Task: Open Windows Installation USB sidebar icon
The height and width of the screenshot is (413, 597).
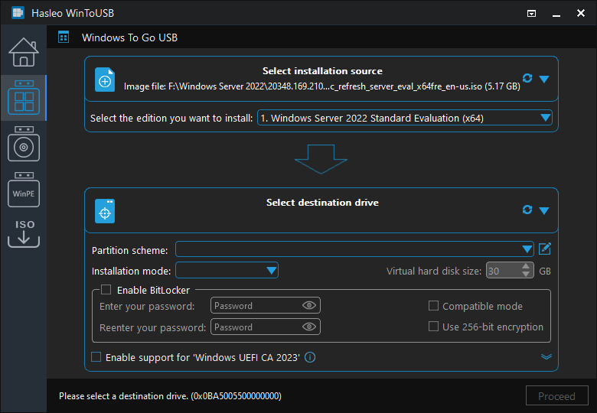Action: [x=24, y=144]
